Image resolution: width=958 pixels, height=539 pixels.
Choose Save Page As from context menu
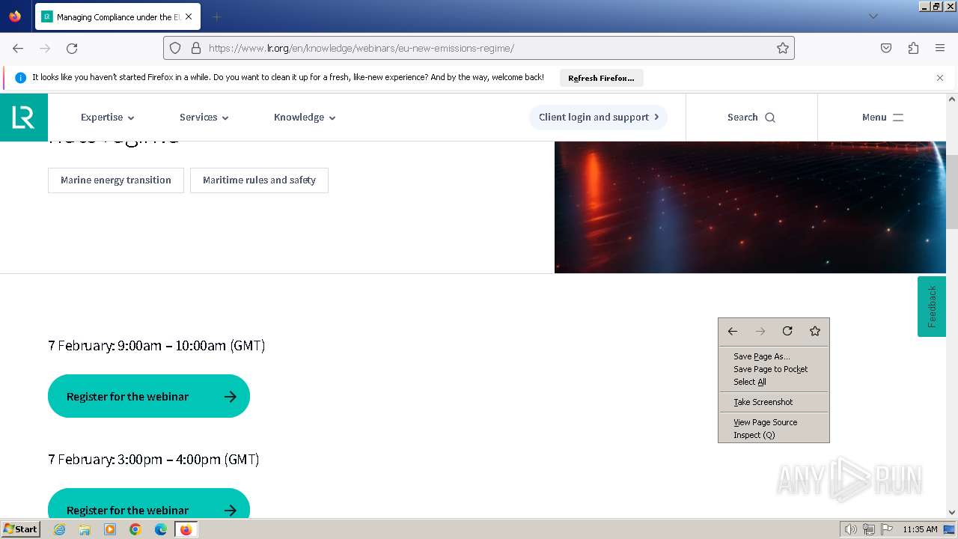(x=774, y=356)
